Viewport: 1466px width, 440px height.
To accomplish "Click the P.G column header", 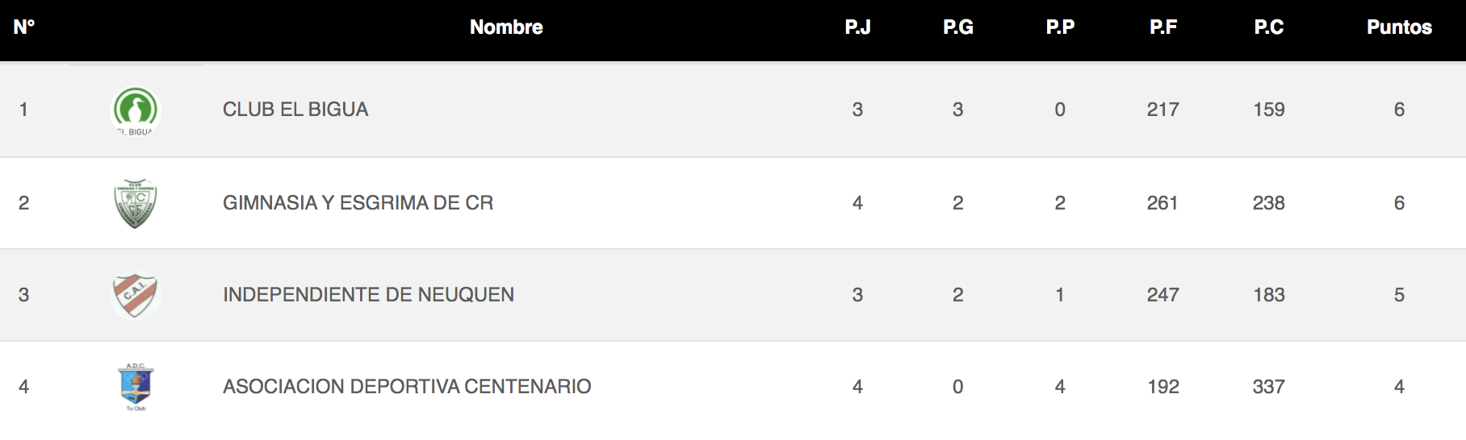I will point(958,27).
